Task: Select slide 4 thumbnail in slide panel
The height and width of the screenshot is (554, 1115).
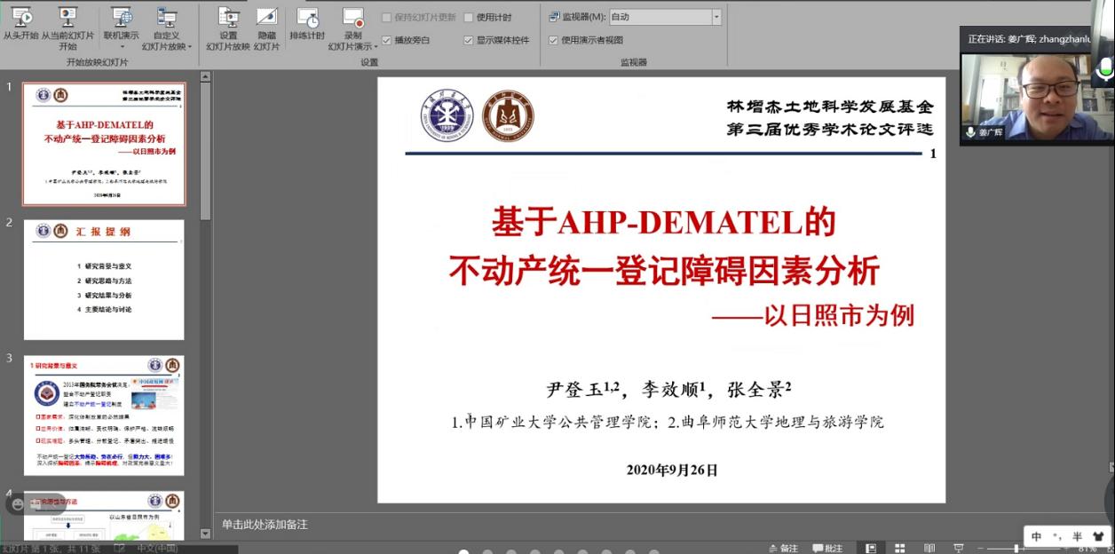Action: (x=104, y=515)
